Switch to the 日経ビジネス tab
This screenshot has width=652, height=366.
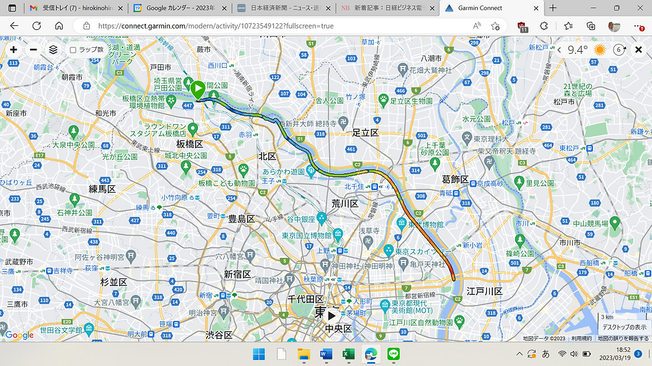(x=387, y=8)
